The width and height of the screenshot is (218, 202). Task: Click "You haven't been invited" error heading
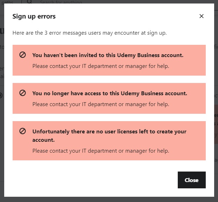(x=108, y=55)
